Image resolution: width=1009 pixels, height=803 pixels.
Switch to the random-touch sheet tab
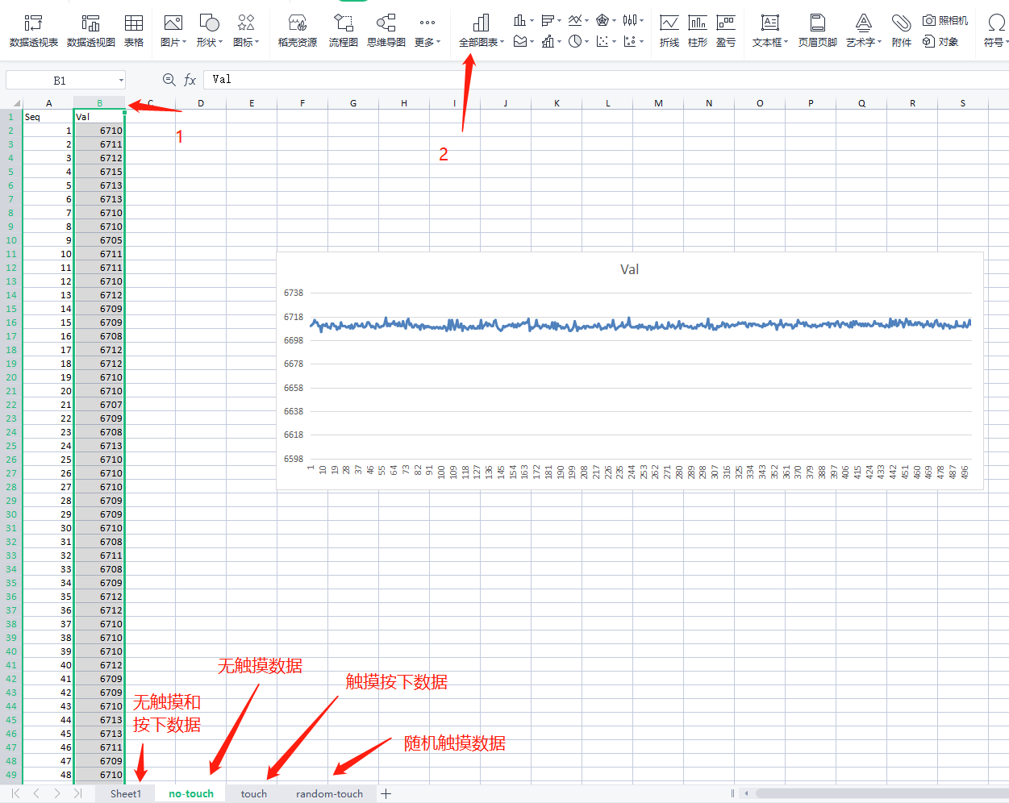coord(330,794)
